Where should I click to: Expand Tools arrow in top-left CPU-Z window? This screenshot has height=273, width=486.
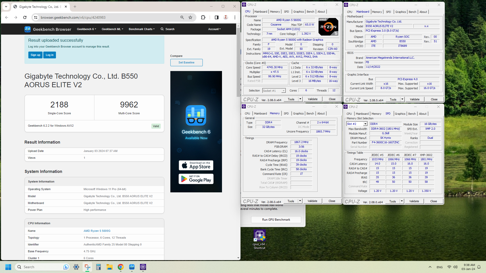click(300, 99)
